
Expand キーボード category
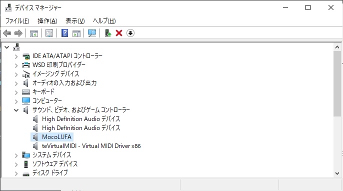[16, 92]
